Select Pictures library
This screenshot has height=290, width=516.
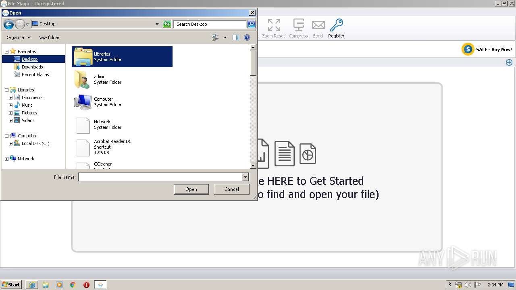(x=29, y=113)
